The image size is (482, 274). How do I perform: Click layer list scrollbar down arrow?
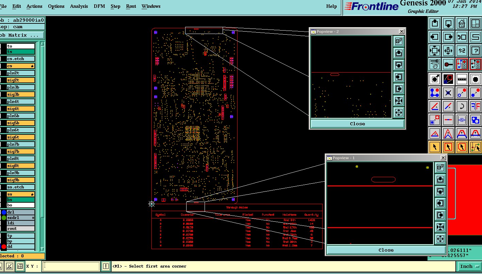tap(43, 249)
